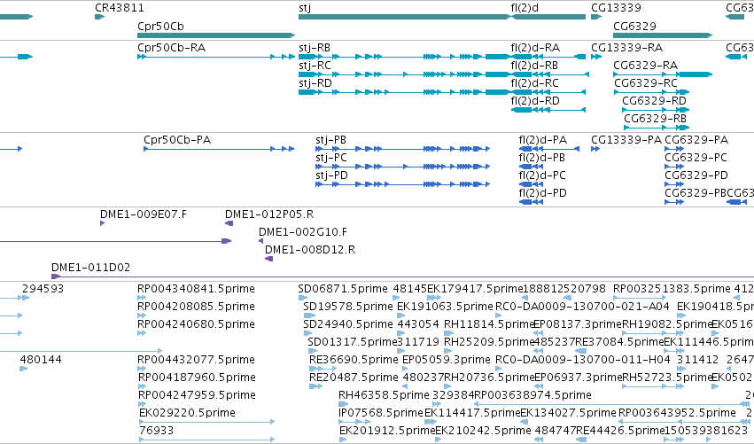Click the 294593 feature label

[x=43, y=289]
